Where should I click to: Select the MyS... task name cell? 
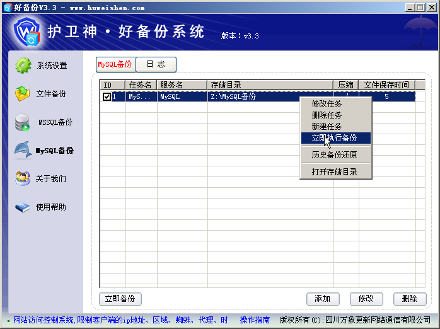[141, 97]
